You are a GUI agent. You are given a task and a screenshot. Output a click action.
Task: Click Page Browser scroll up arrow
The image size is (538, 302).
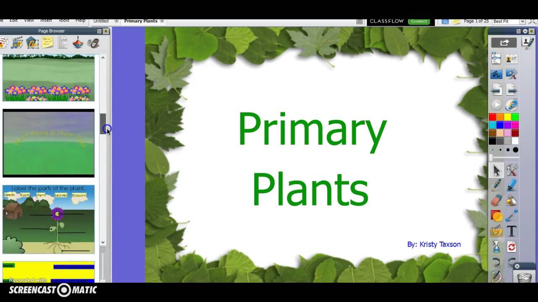(x=103, y=57)
